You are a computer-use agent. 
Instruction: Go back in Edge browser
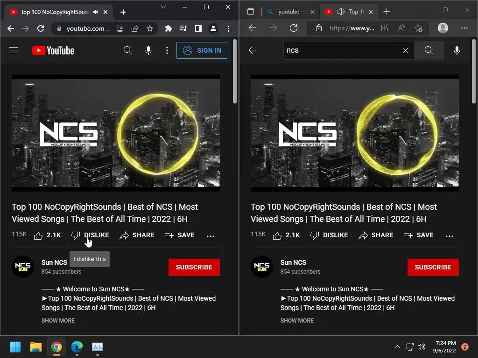[x=253, y=28]
